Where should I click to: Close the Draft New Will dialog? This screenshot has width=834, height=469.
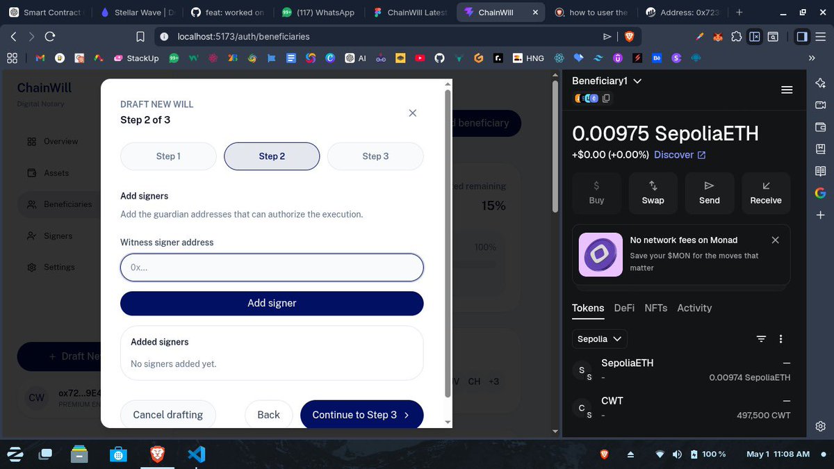[412, 113]
